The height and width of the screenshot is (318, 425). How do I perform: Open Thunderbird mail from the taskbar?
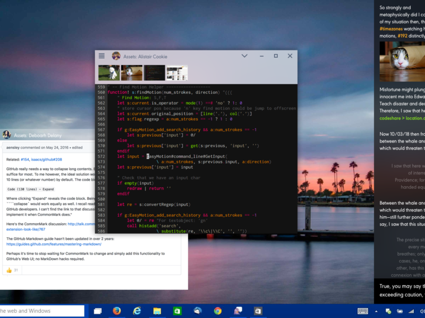pos(198,311)
